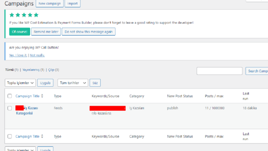Screen dimensions: 268x151
Task: Click the Uygula button above the table
Action: (45, 83)
